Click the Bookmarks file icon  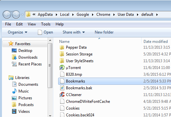[x=62, y=81]
